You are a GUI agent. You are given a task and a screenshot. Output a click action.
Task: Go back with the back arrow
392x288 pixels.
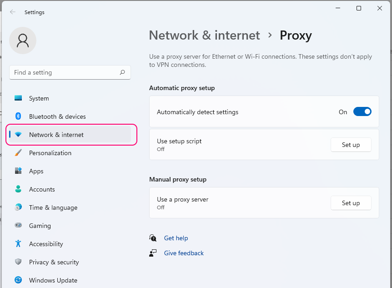13,12
